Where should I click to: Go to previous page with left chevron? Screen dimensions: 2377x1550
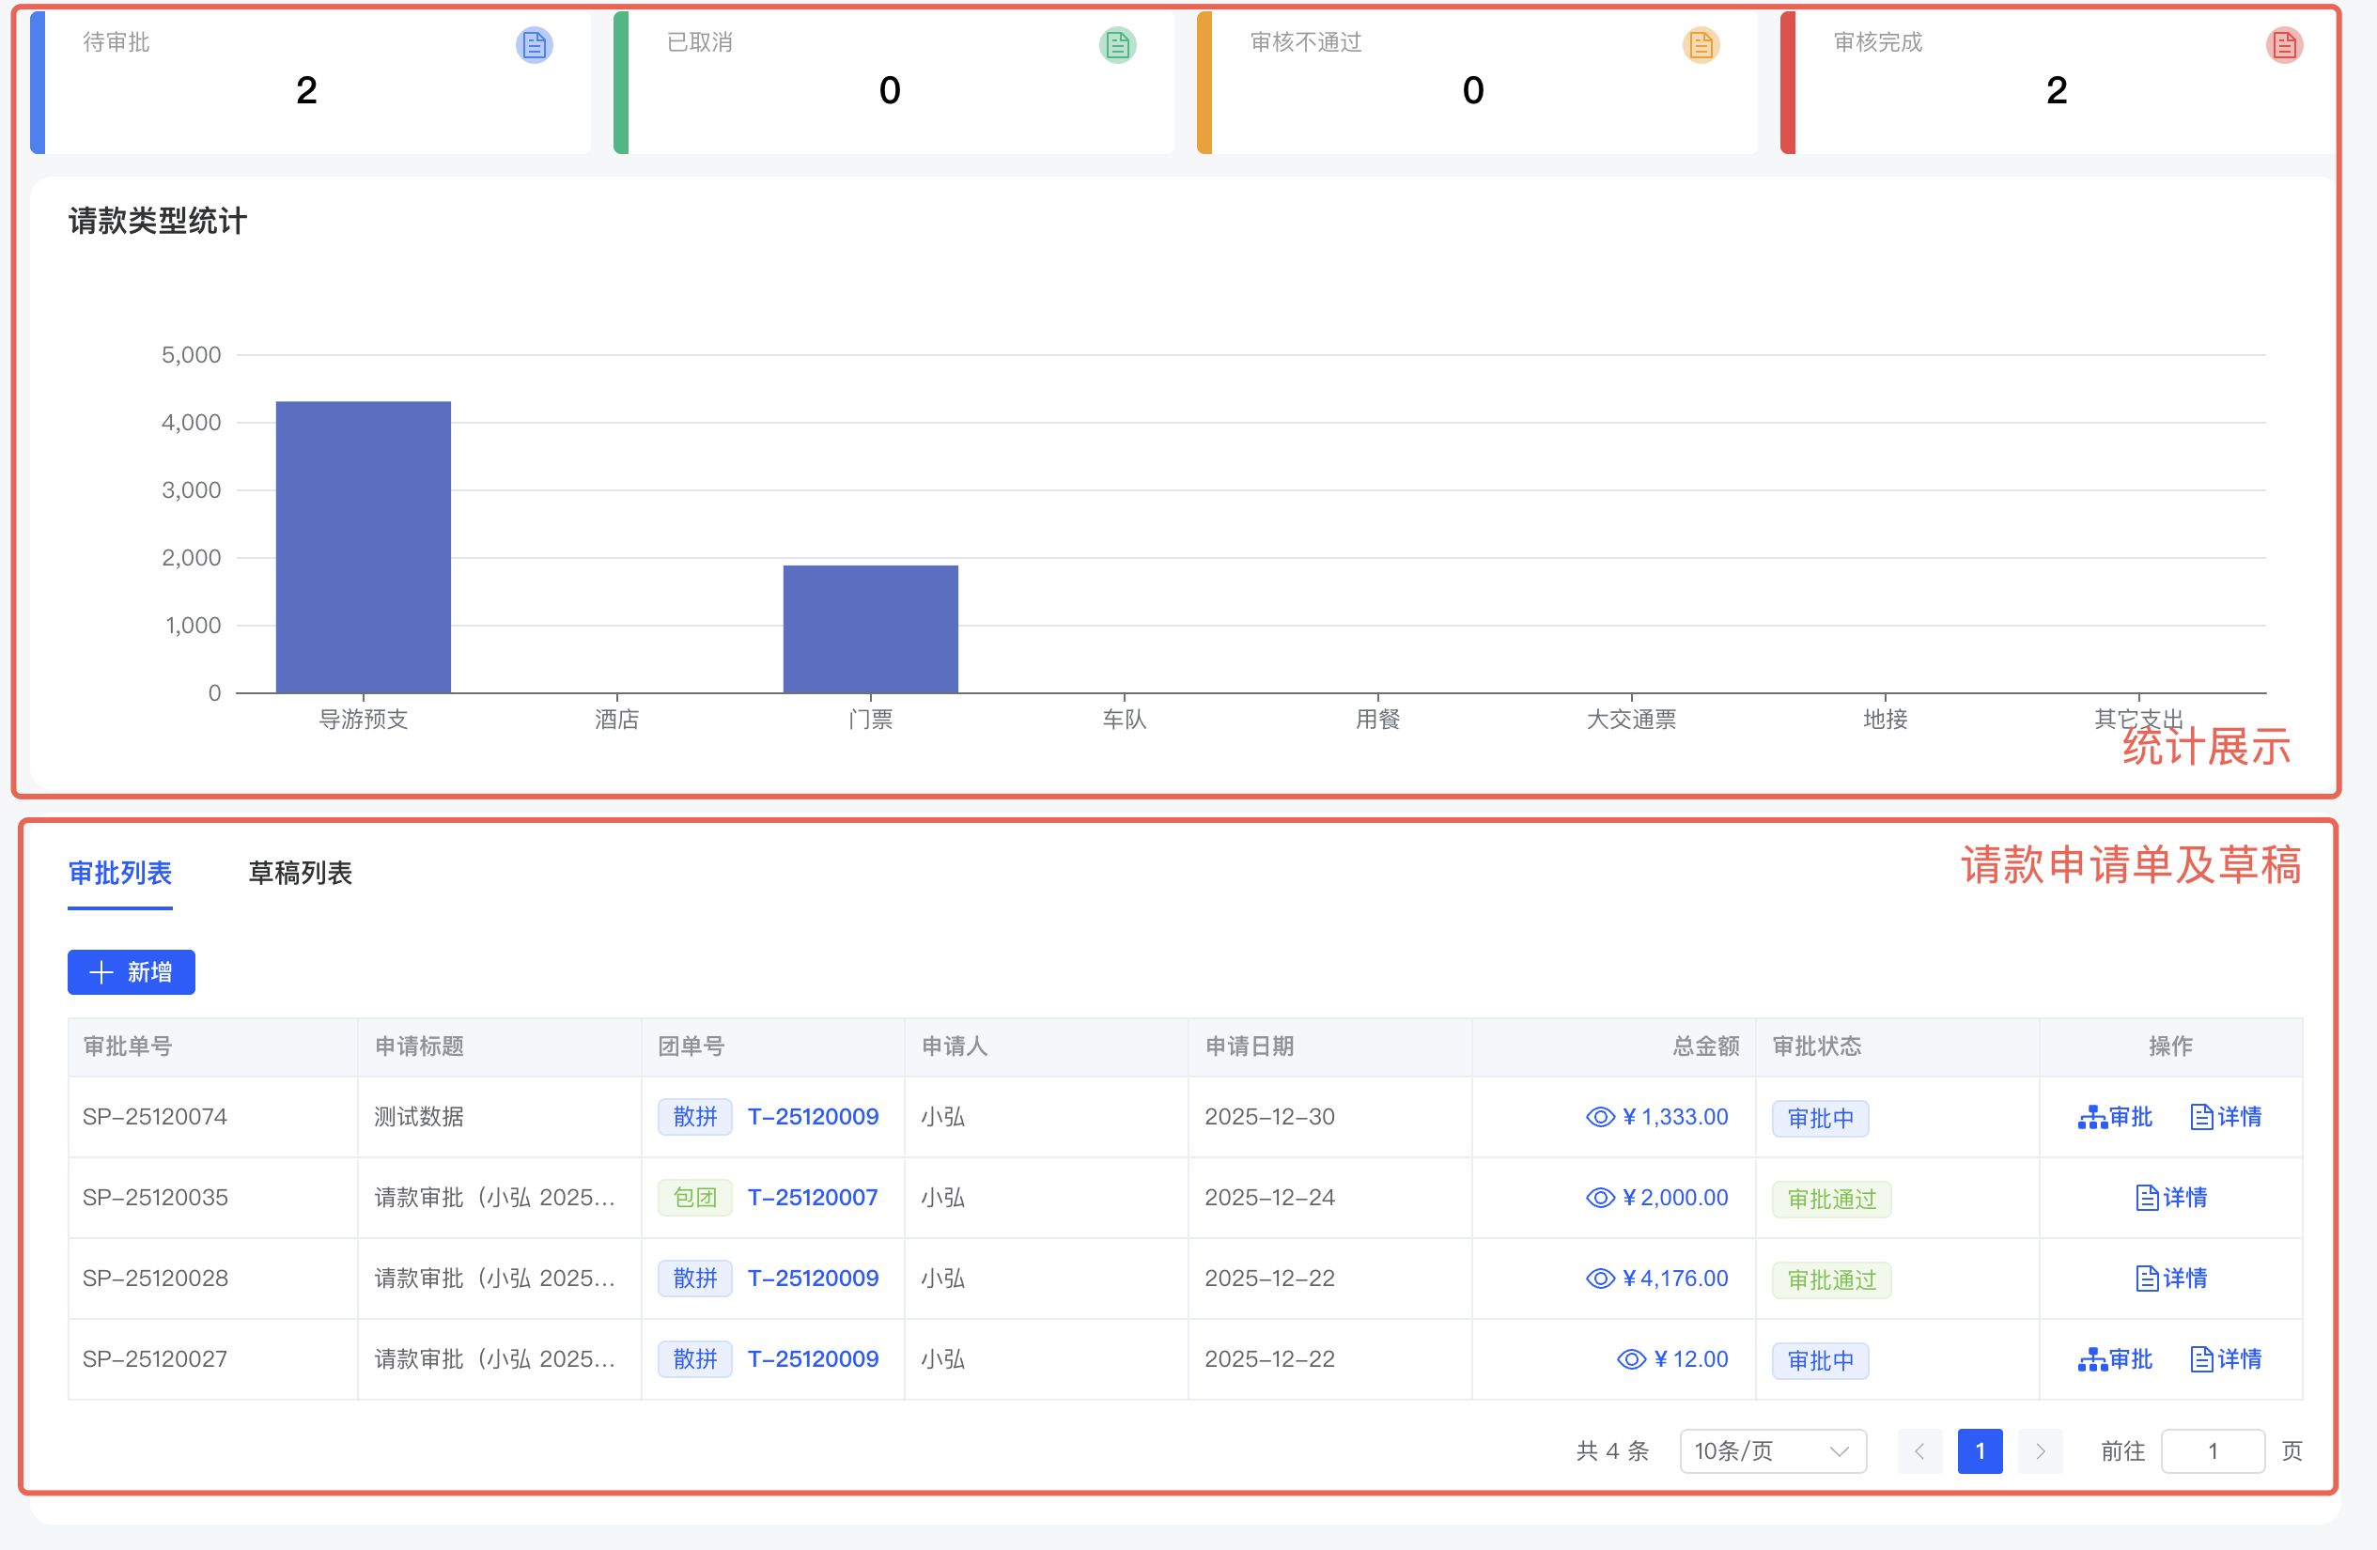1919,1451
